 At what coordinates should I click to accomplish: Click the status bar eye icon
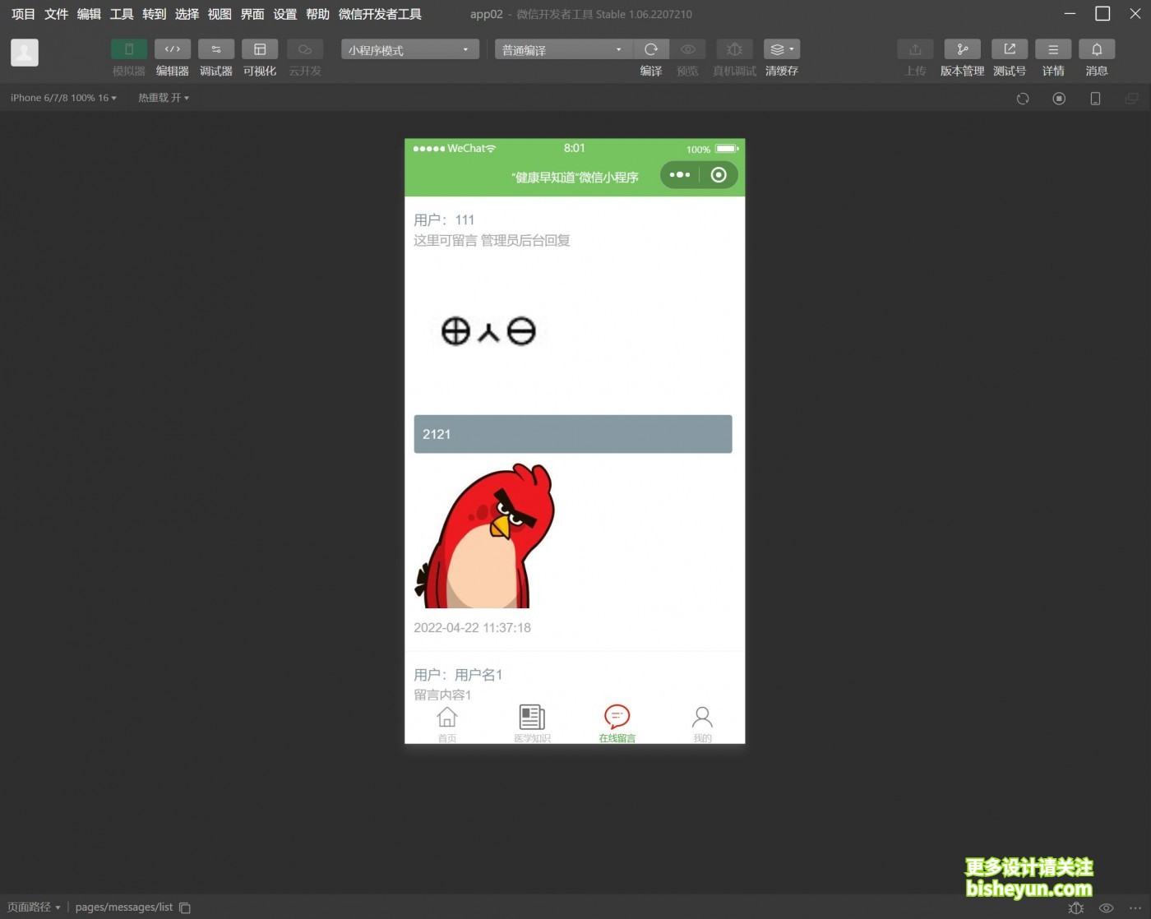coord(1107,908)
